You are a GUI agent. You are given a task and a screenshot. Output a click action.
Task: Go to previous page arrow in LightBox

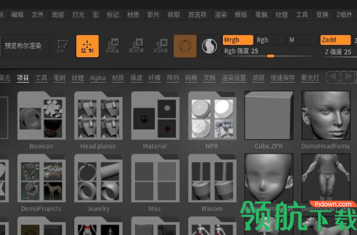[x=333, y=77]
